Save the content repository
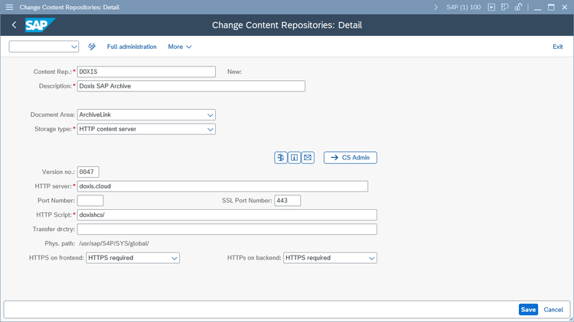 point(528,310)
